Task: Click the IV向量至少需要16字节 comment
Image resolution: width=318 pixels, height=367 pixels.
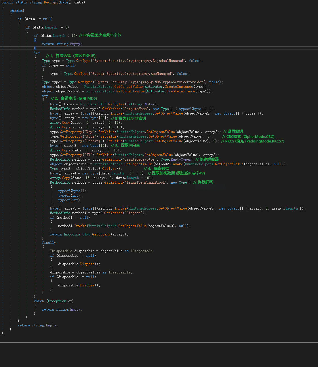Action: [x=100, y=35]
